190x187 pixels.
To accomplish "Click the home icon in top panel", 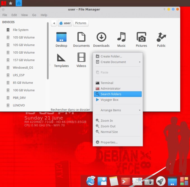I will (19, 3).
